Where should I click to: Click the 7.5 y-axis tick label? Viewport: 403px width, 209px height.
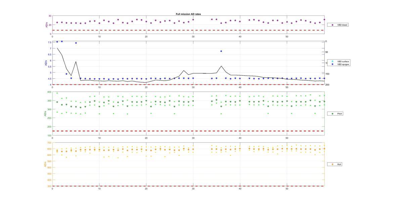pyautogui.click(x=50, y=42)
